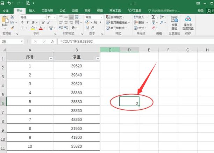
Task: Click the Undo arrow icon
Action: point(9,3)
